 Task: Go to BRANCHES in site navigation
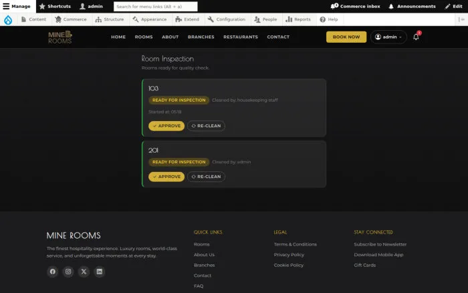(x=201, y=37)
